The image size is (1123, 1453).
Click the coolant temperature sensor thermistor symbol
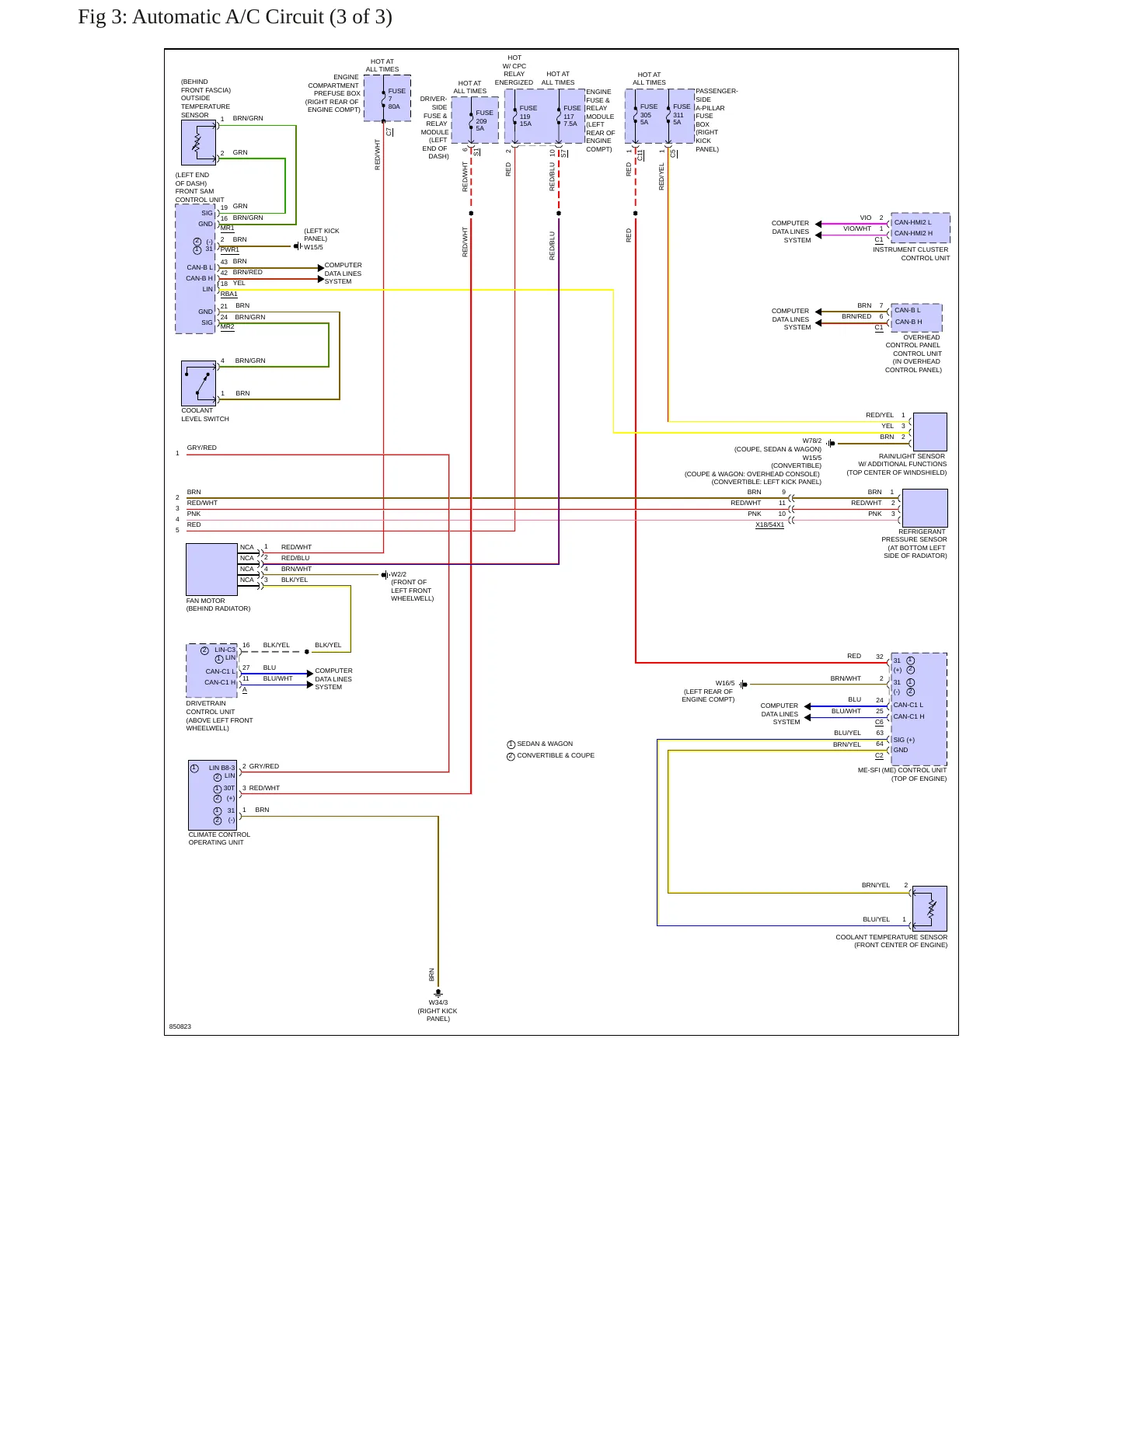click(x=929, y=908)
